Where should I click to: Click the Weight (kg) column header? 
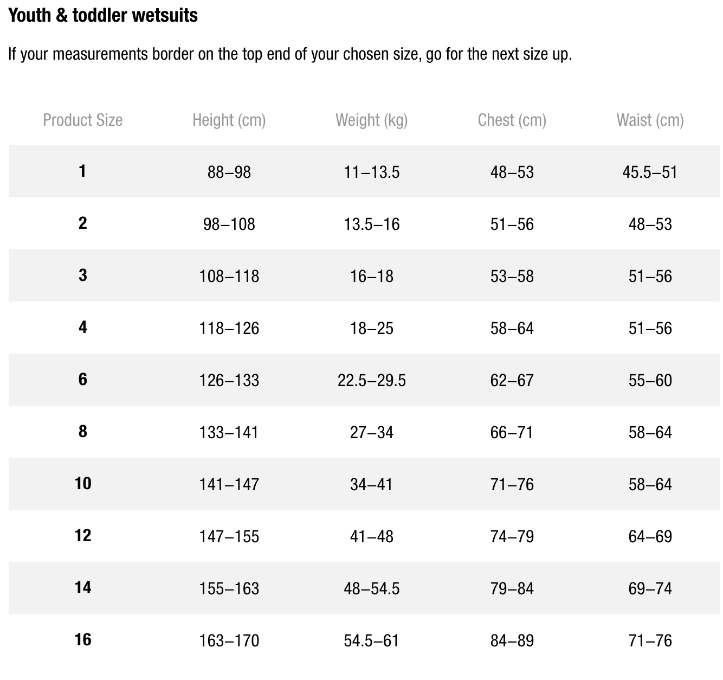(372, 120)
